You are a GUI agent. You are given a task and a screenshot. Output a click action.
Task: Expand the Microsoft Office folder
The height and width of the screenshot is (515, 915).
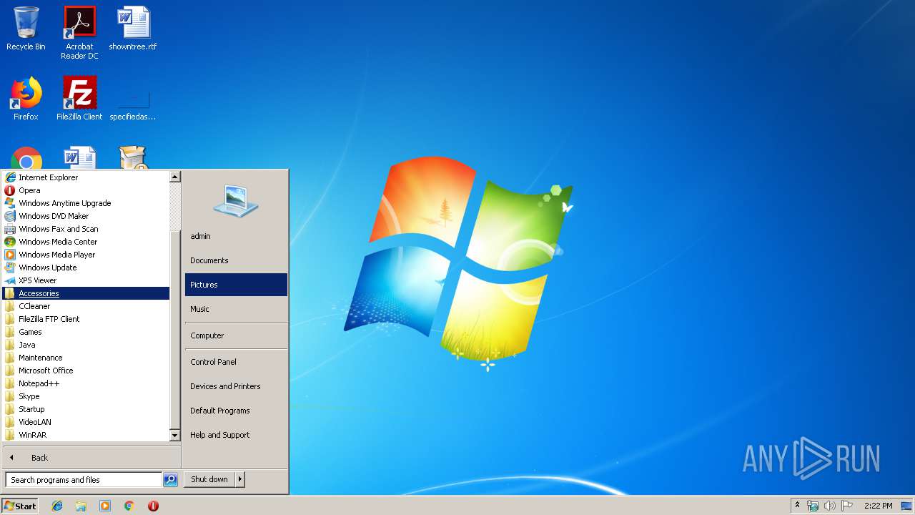click(86, 371)
